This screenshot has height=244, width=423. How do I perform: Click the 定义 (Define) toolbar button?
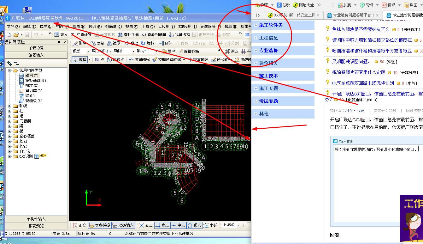coord(61,35)
